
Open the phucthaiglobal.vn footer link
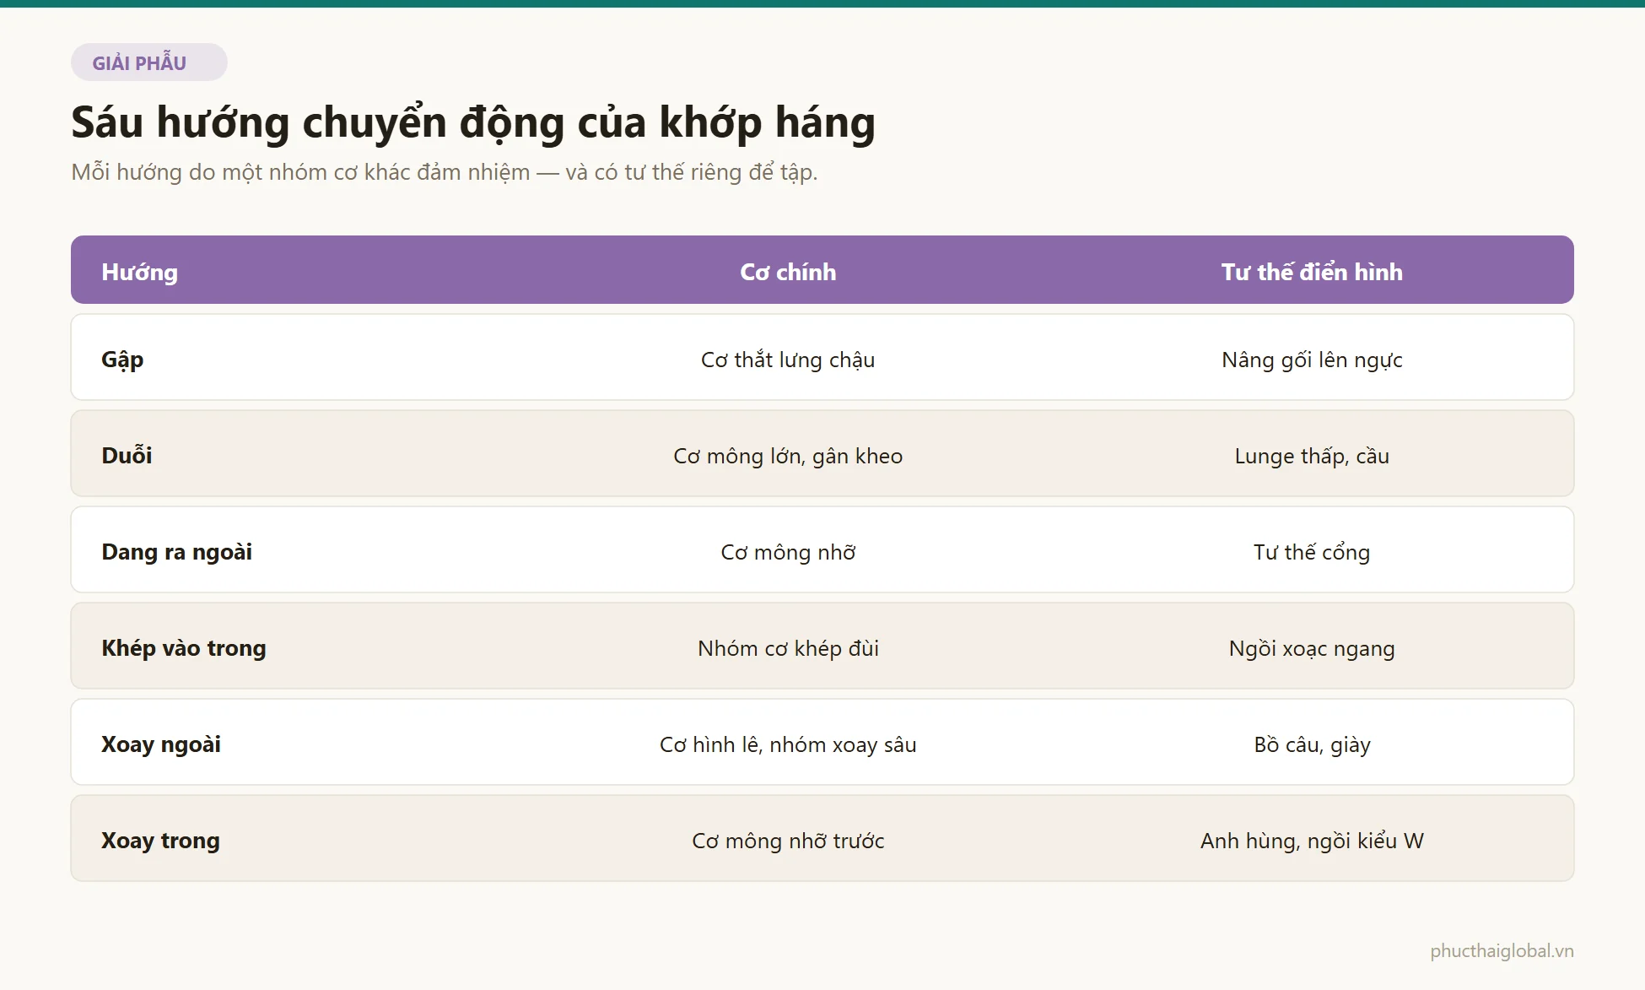(x=1502, y=951)
